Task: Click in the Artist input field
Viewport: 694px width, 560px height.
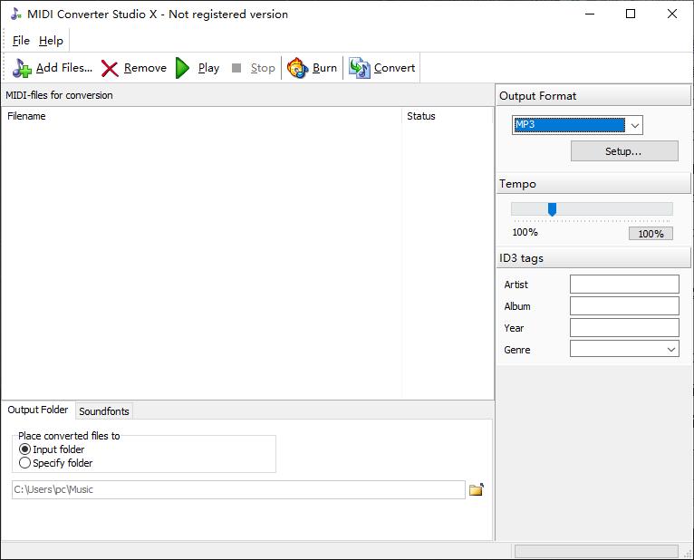Action: 624,284
